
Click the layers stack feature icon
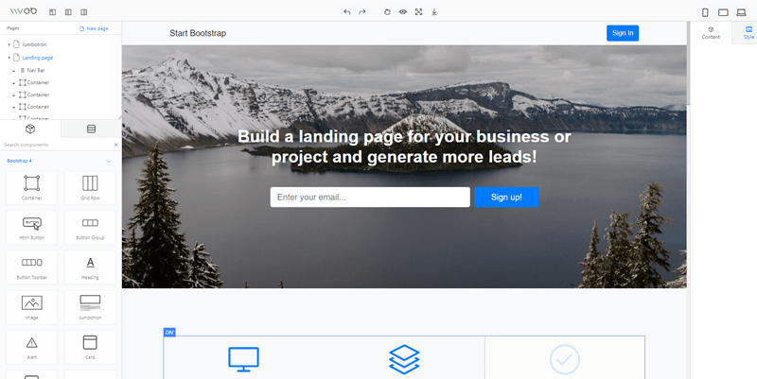pos(404,359)
